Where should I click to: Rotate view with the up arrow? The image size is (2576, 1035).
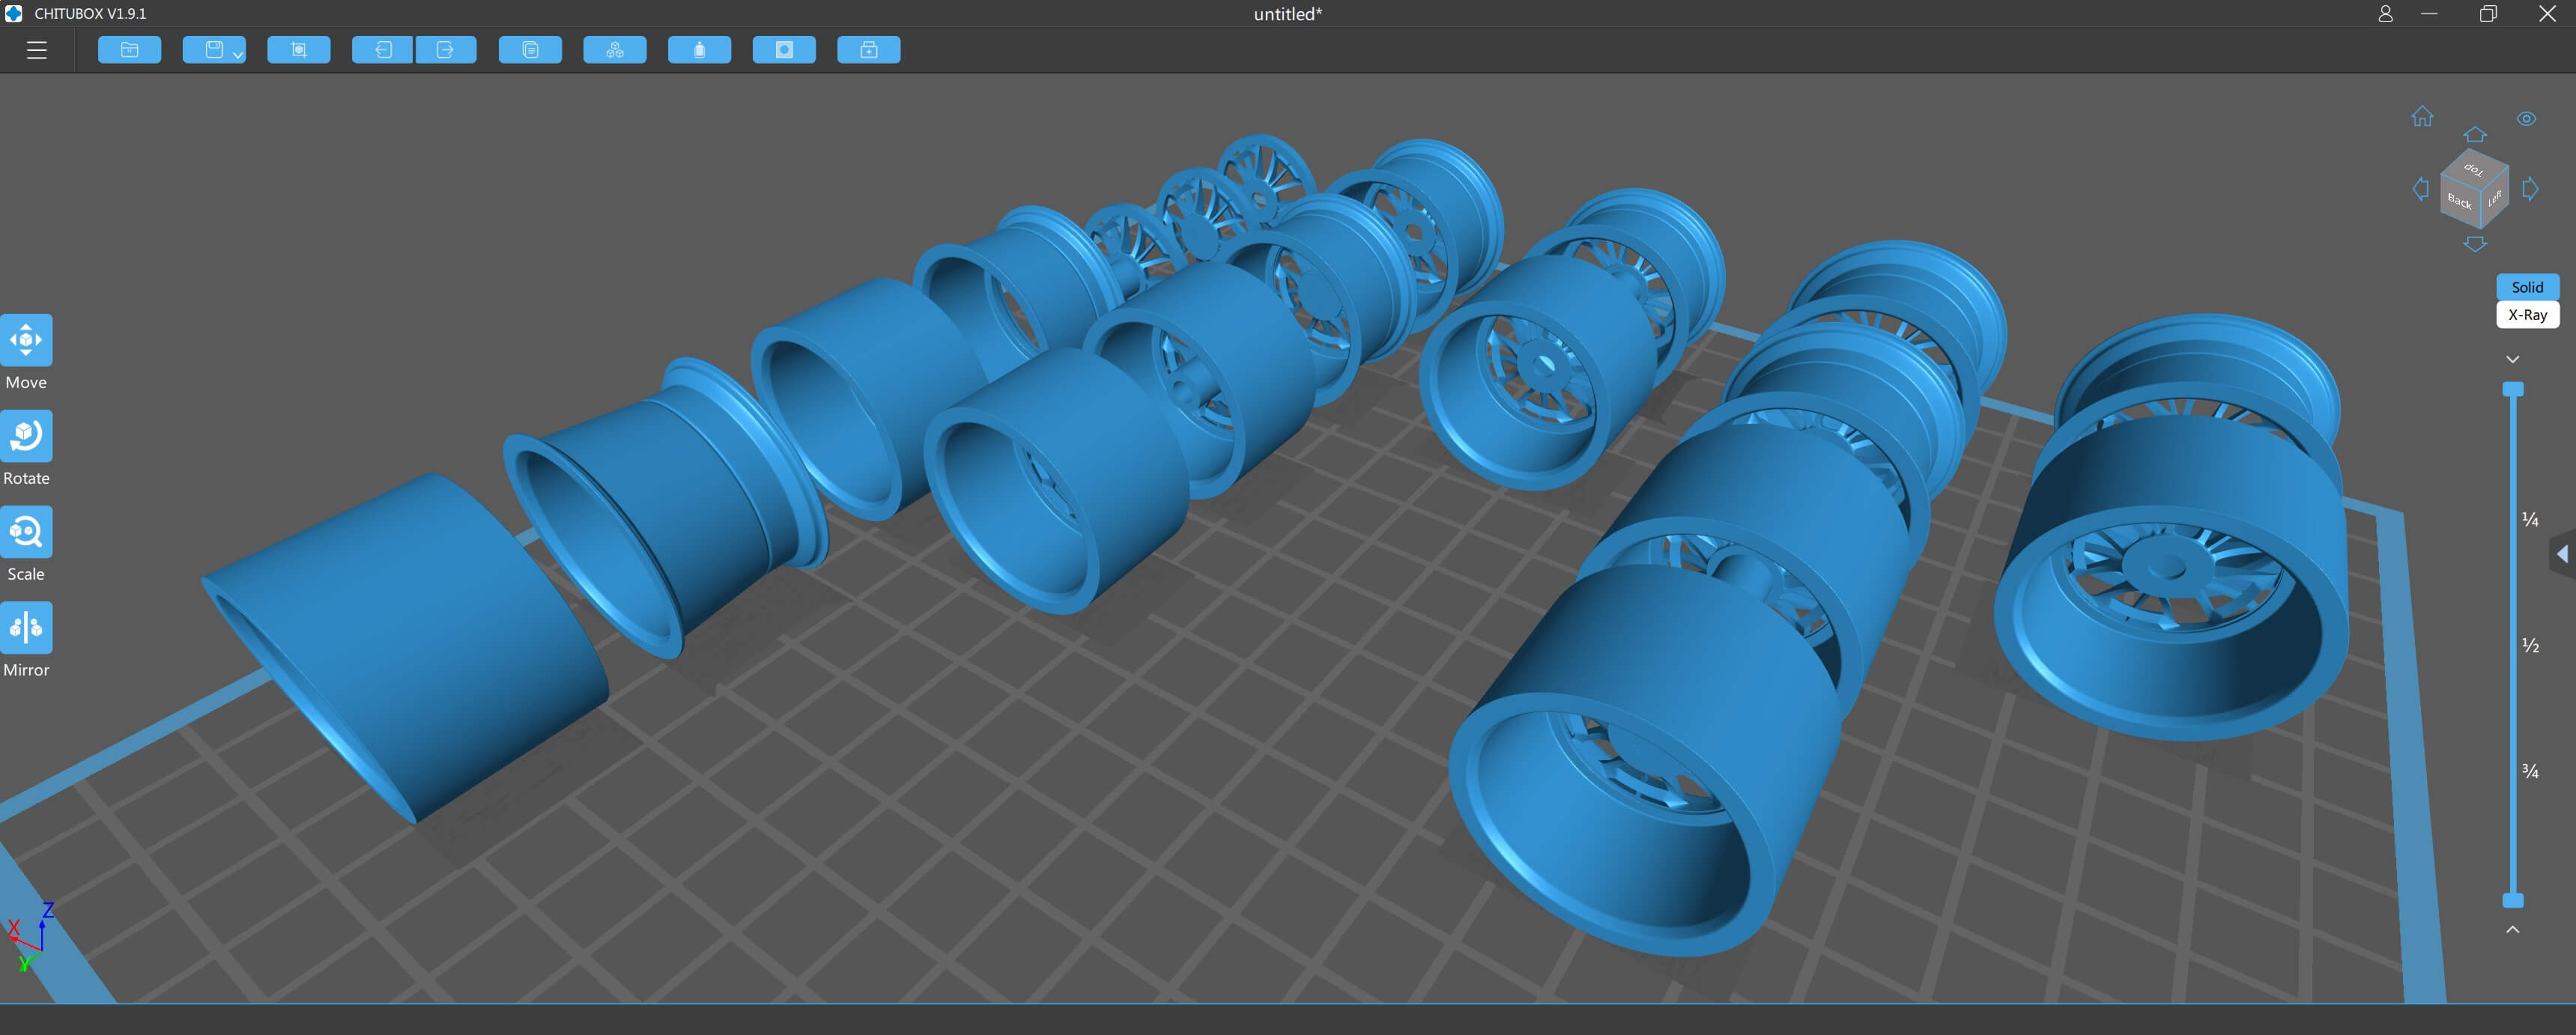pos(2475,134)
